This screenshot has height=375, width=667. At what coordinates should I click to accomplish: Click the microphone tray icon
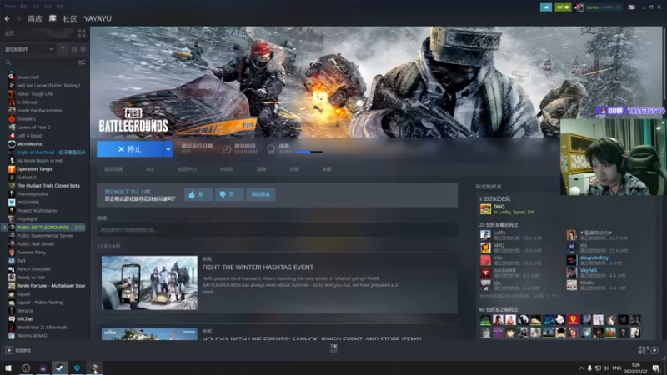click(x=589, y=368)
